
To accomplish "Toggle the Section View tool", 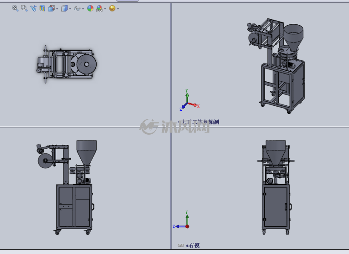I will point(42,9).
